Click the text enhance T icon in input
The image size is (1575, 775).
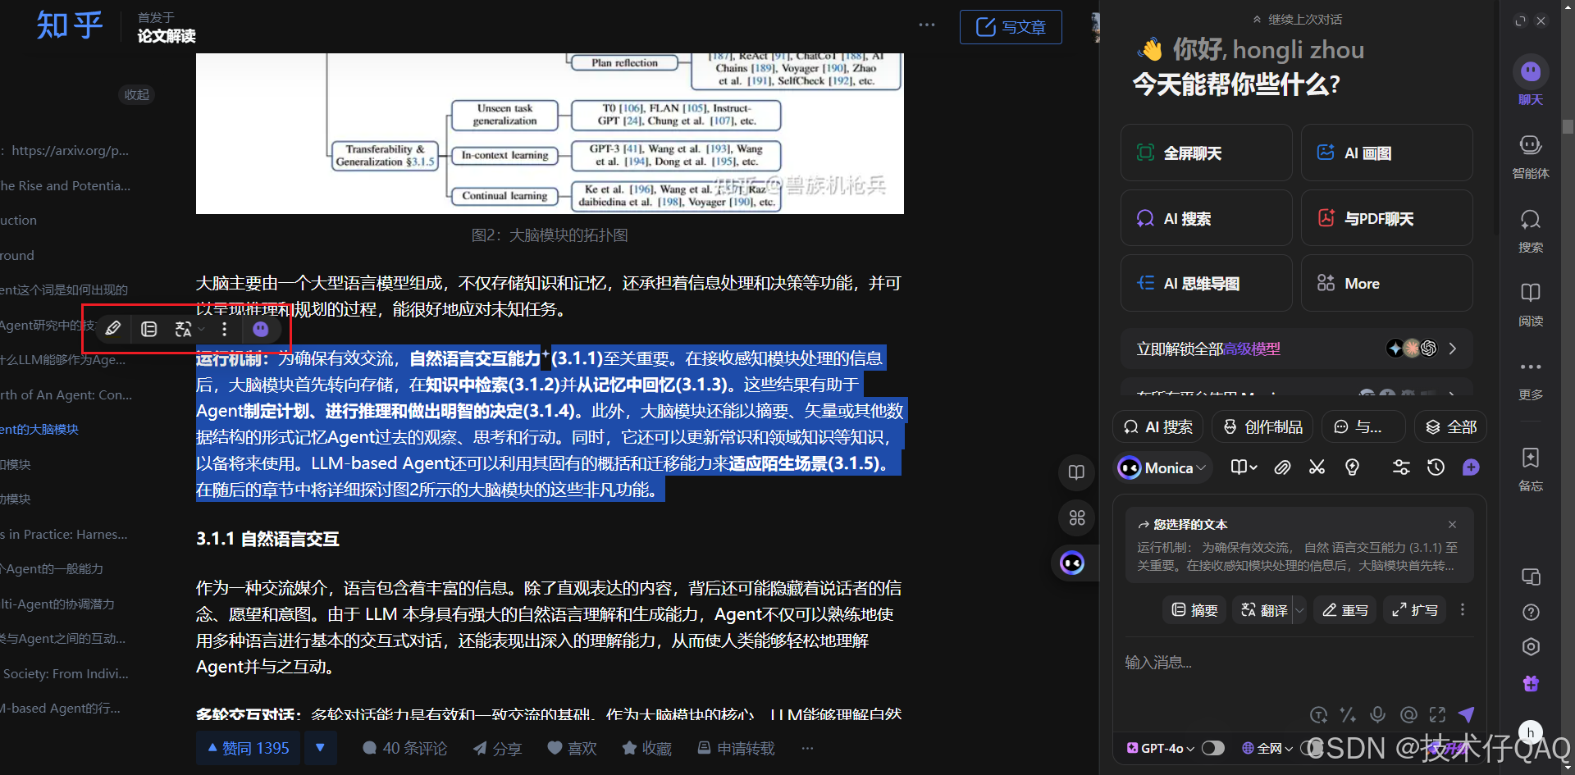[1318, 714]
